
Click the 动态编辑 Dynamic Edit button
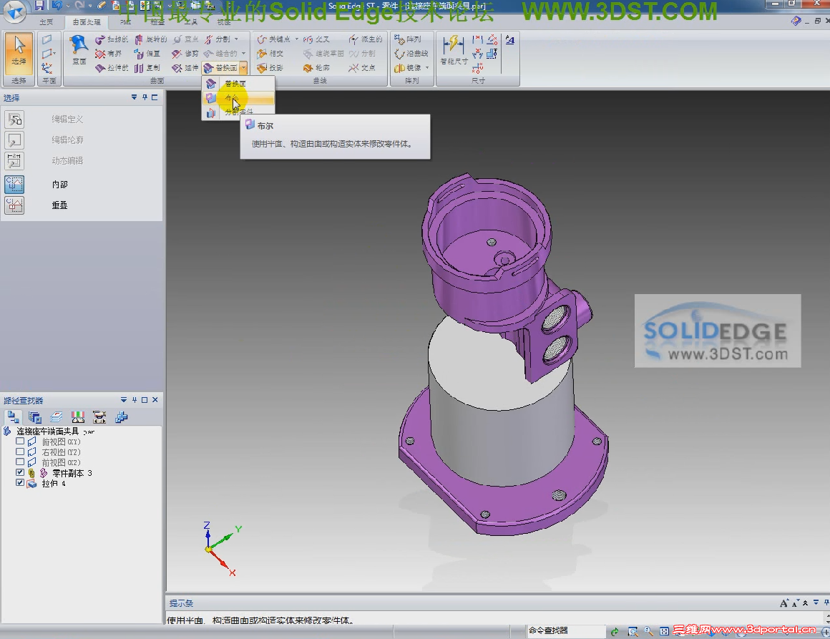[x=14, y=160]
